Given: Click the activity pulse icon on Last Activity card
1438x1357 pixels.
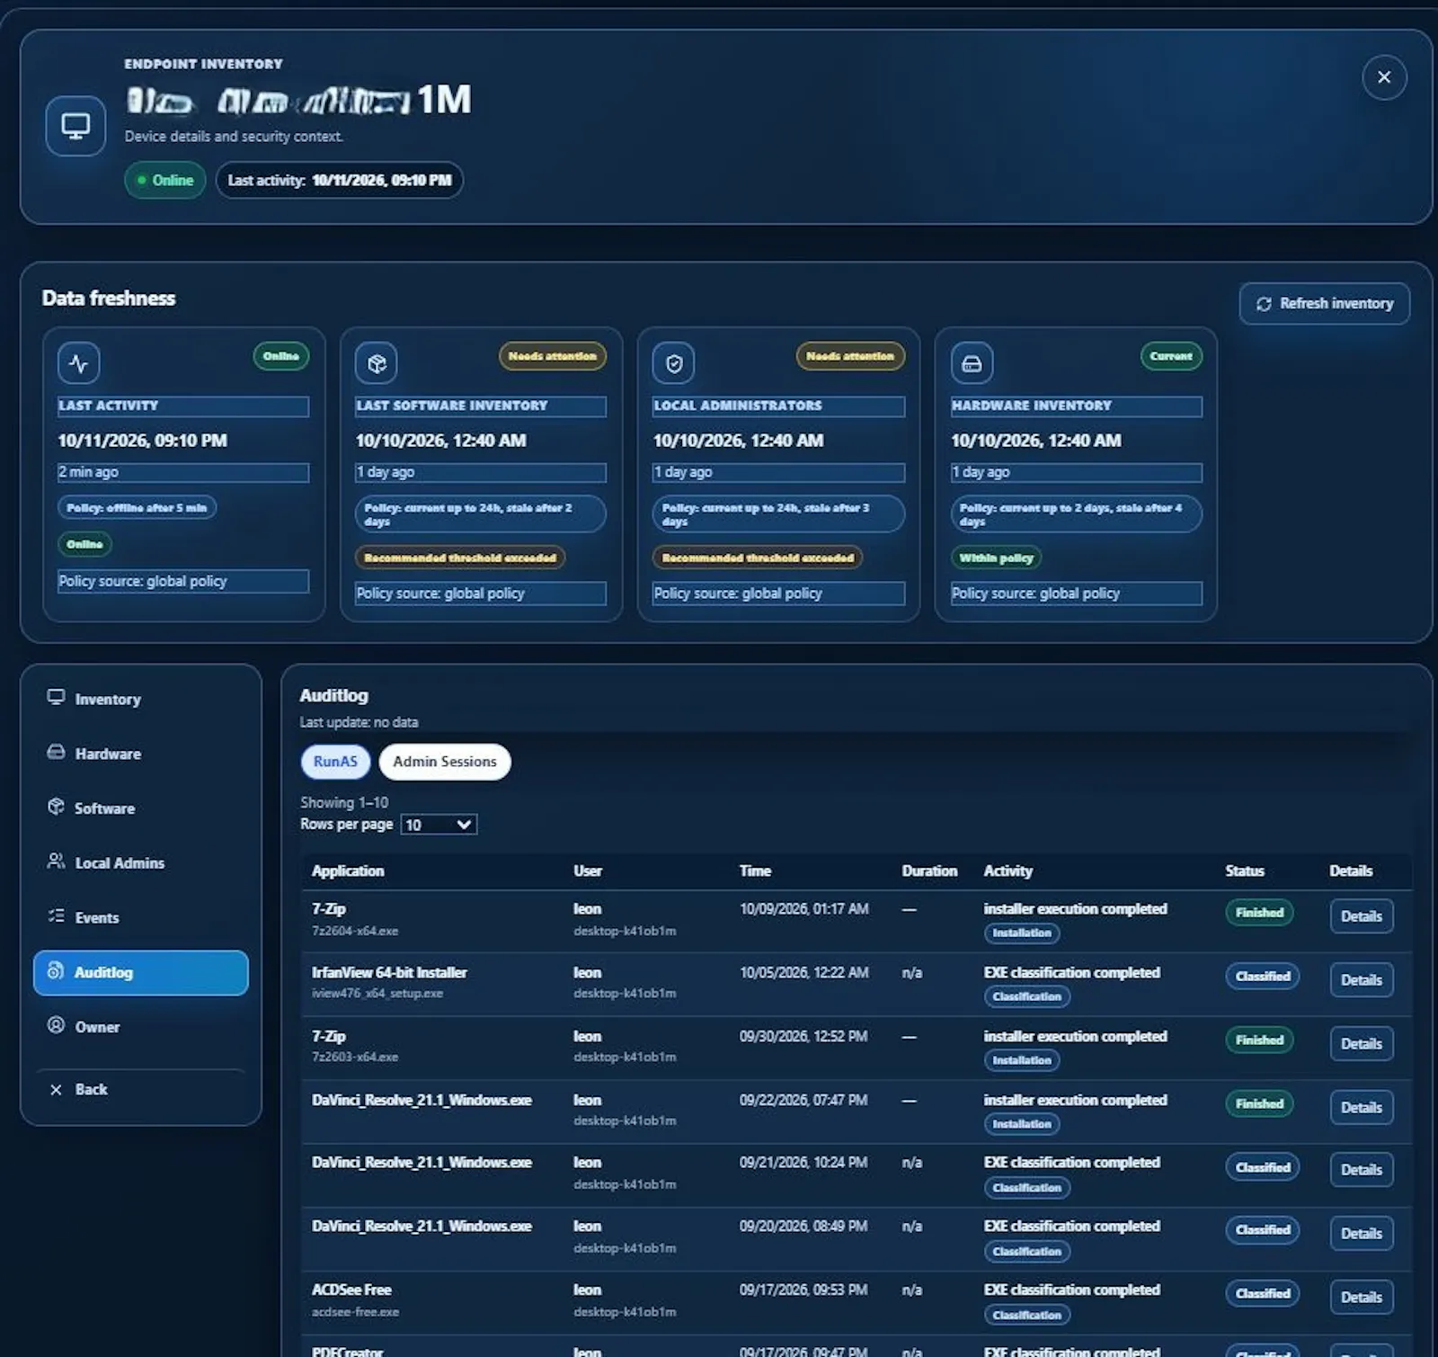Looking at the screenshot, I should (78, 363).
